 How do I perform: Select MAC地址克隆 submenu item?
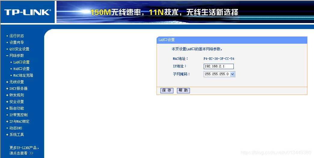coord(23,75)
